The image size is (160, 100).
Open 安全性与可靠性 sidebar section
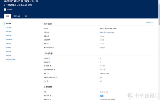[10, 59]
